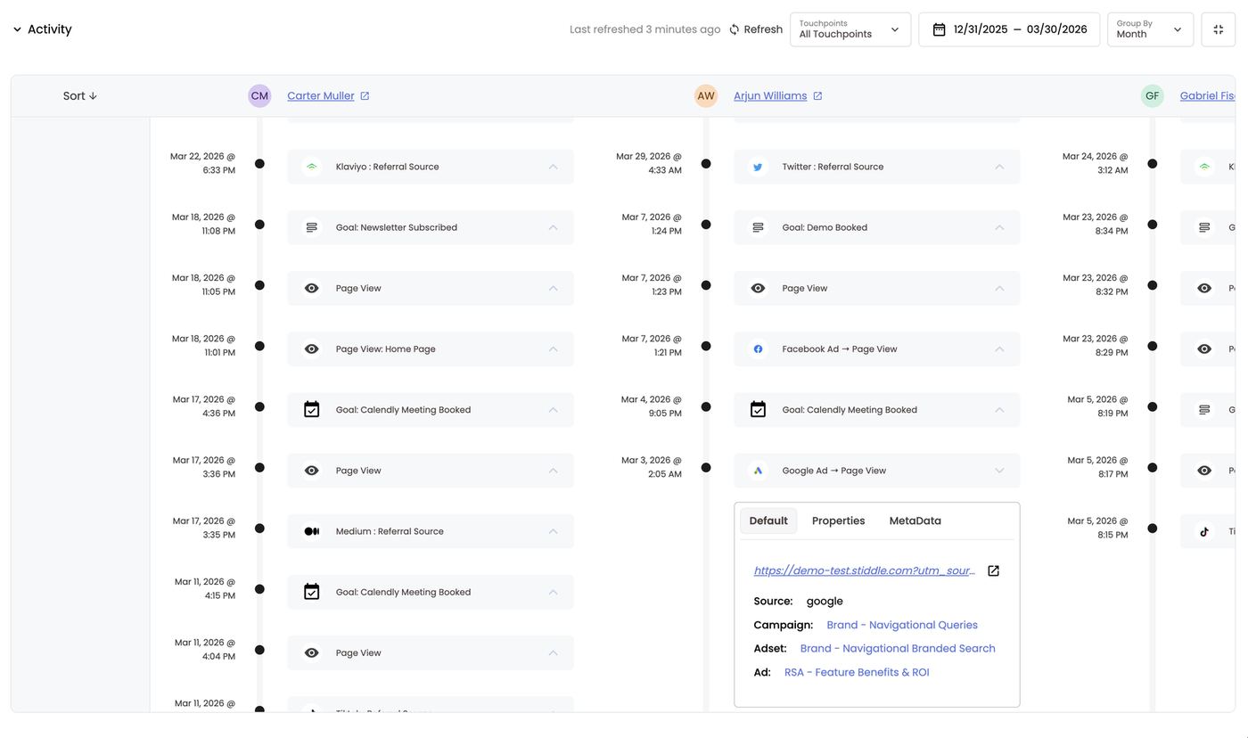Viewport: 1248px width, 738px height.
Task: Open ad RSA - Feature Benefits & ROI
Action: click(x=857, y=672)
